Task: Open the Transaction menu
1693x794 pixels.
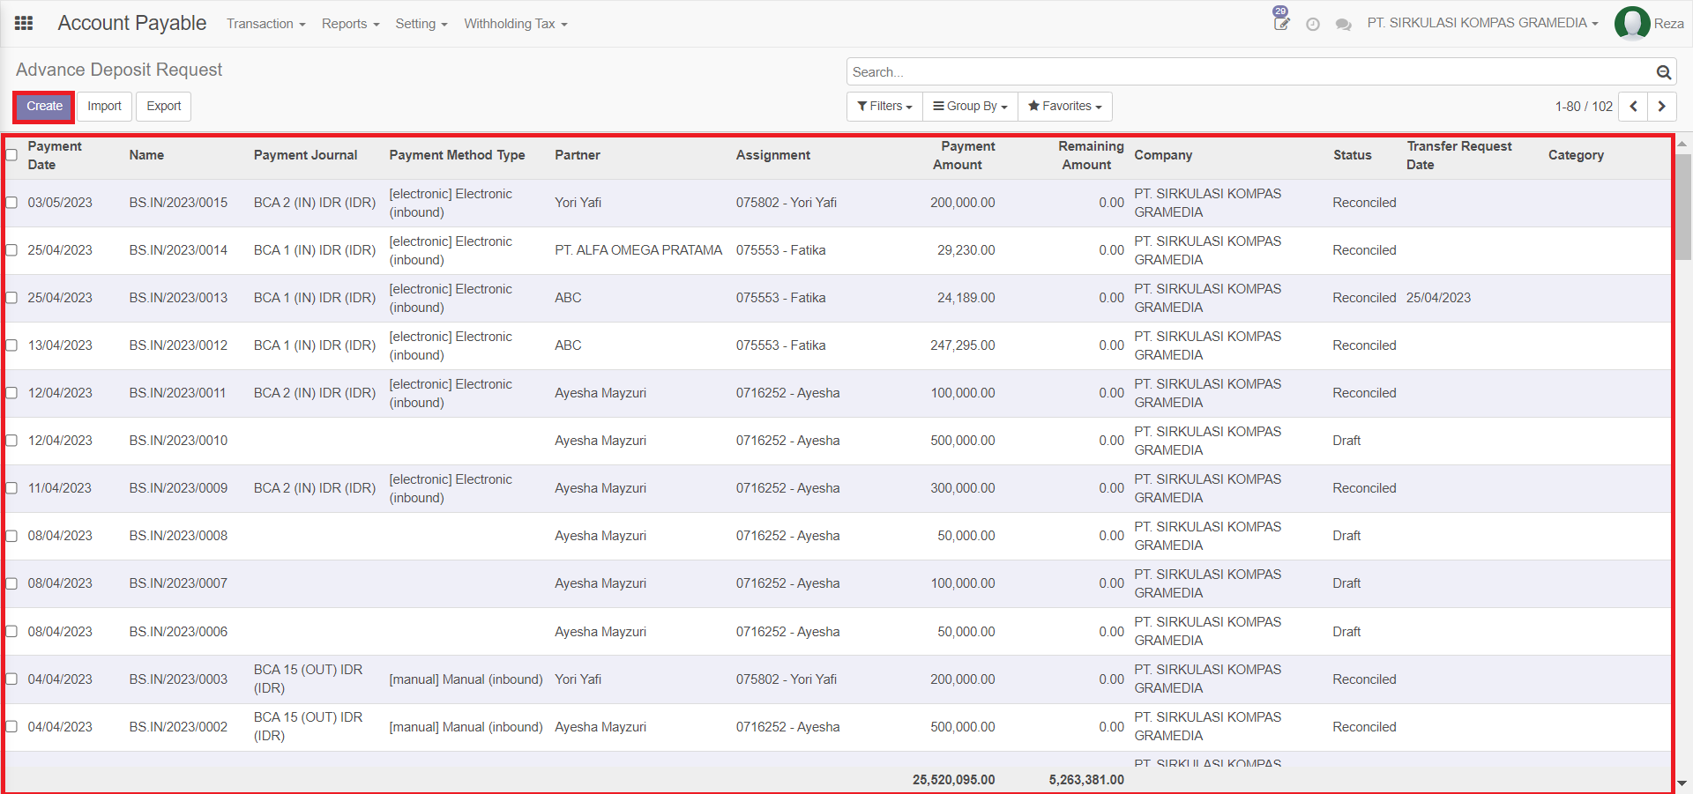Action: (265, 24)
